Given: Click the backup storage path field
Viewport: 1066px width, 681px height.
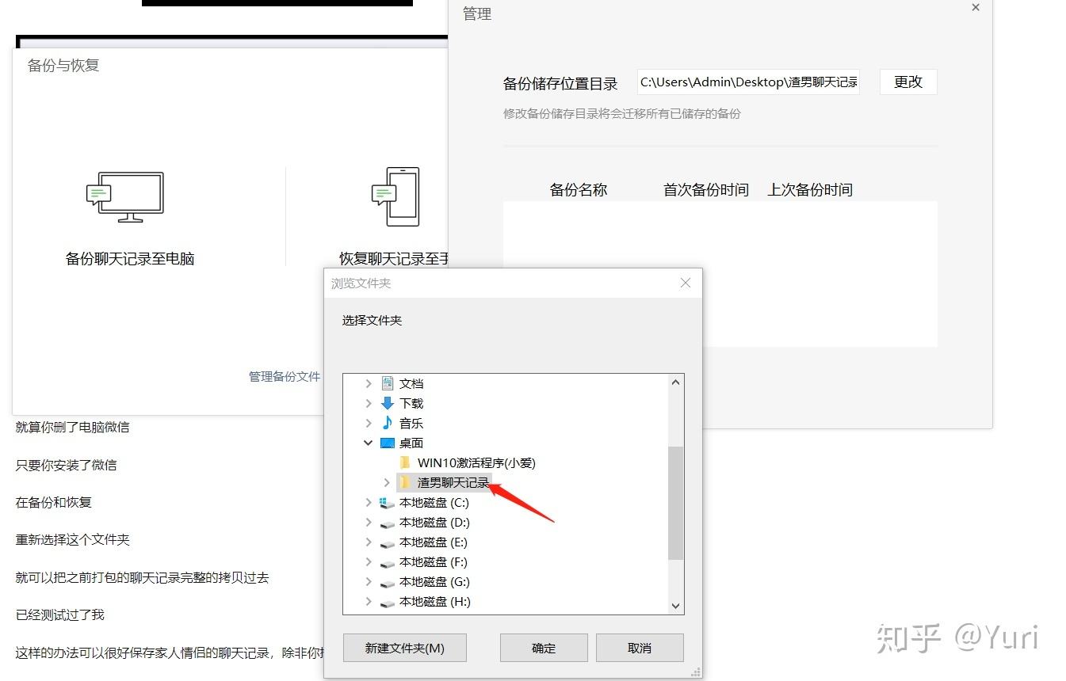Looking at the screenshot, I should [748, 82].
